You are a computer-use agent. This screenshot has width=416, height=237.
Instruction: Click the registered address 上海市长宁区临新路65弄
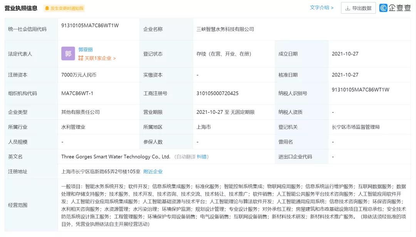pos(101,171)
